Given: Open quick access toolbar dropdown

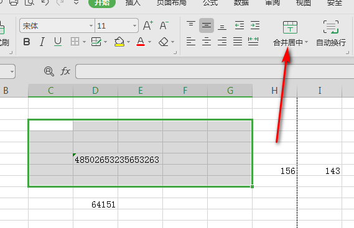Looking at the screenshot, I should (x=77, y=2).
